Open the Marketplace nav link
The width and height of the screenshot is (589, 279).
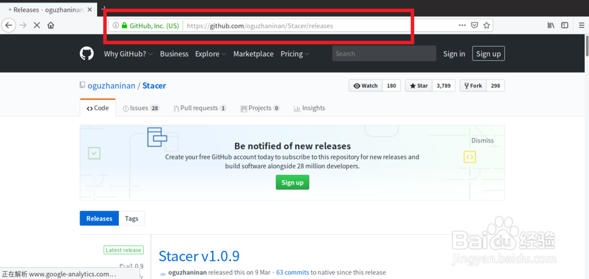[x=253, y=54]
